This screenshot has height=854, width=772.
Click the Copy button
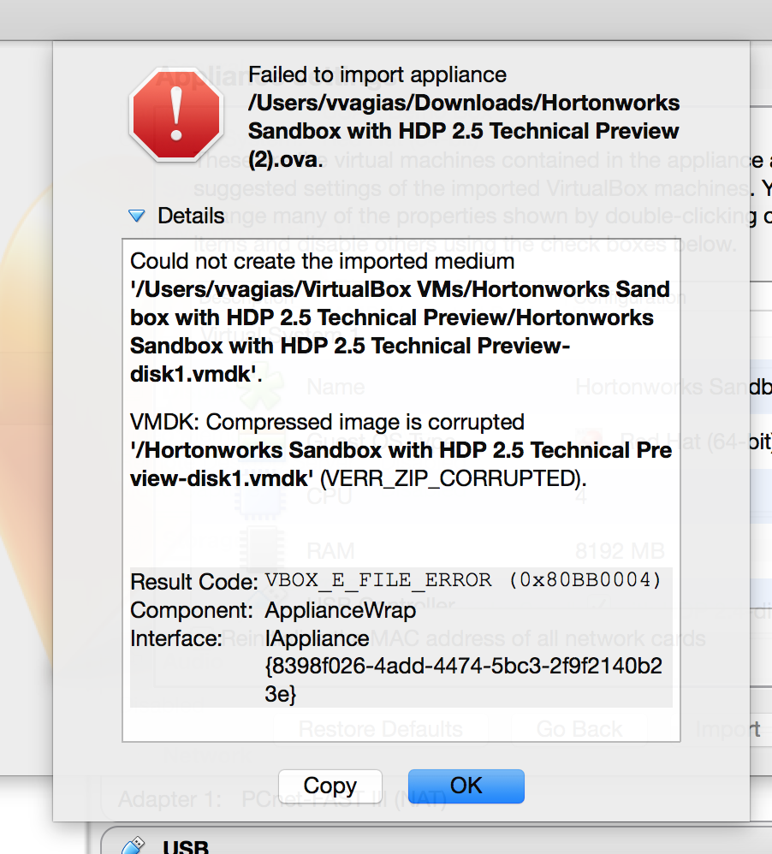pyautogui.click(x=330, y=786)
